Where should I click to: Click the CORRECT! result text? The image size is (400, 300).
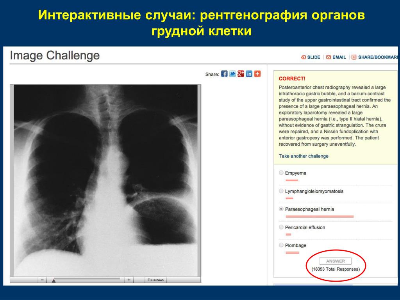pyautogui.click(x=292, y=79)
